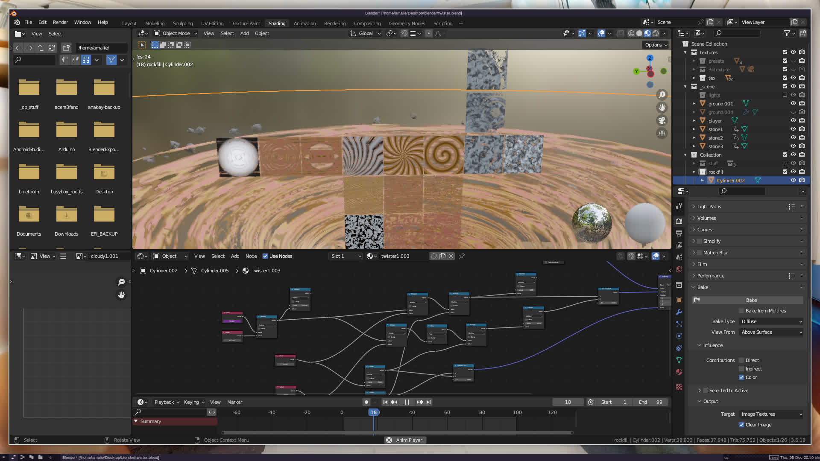820x461 pixels.
Task: Hide the player object in outliner
Action: tap(793, 120)
